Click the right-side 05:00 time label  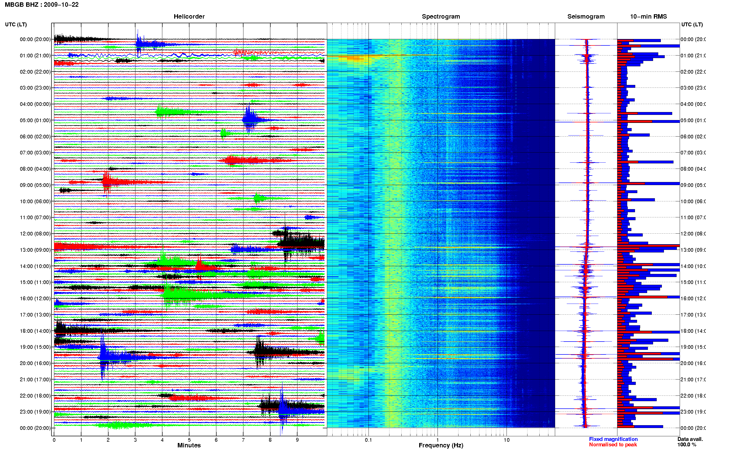693,120
